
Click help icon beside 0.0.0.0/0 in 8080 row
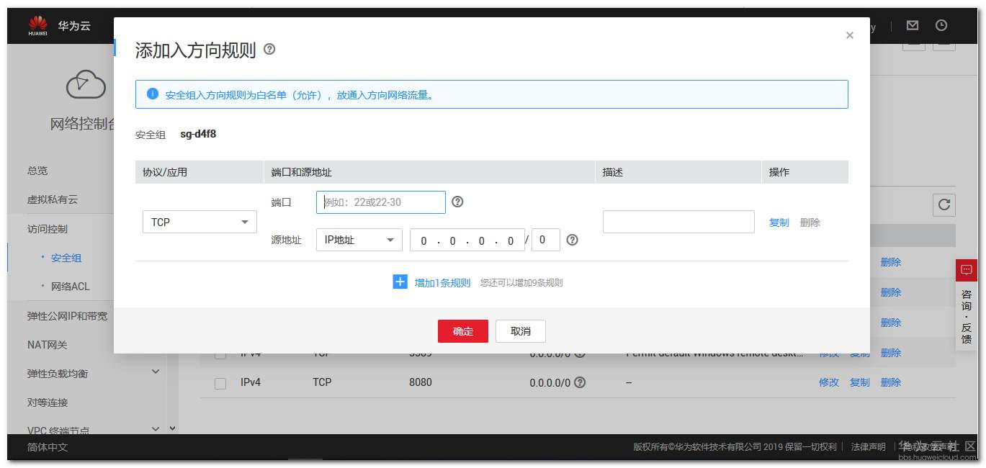580,382
